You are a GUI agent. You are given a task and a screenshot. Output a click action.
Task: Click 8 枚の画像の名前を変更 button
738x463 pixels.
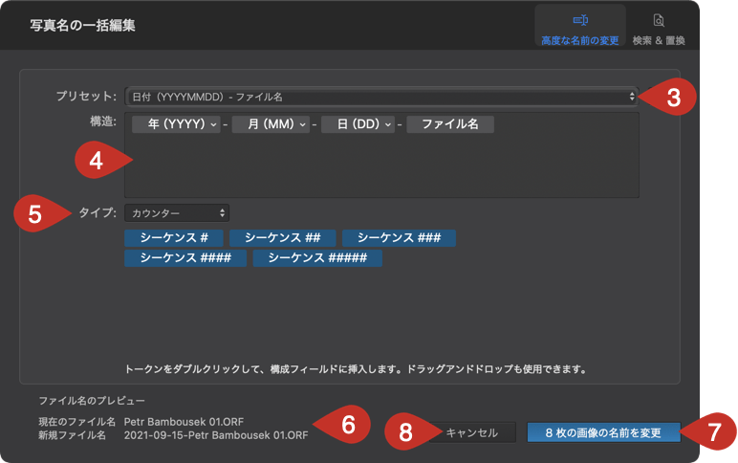(603, 432)
